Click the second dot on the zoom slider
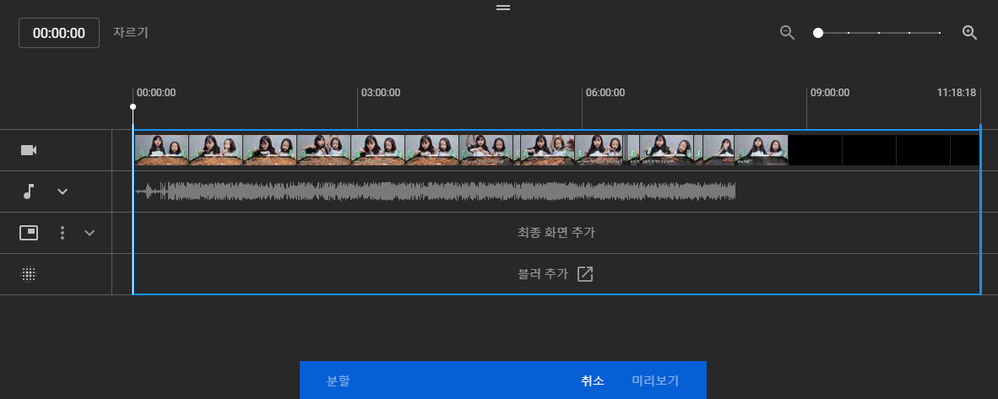998x399 pixels. [878, 33]
